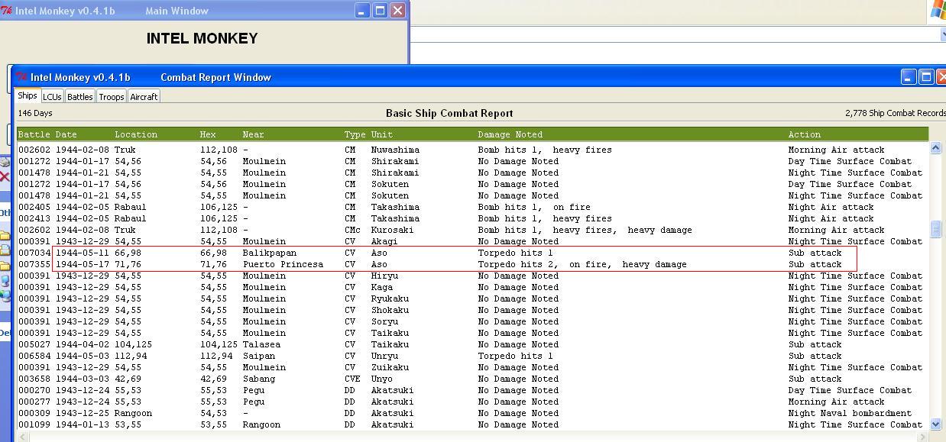Switch to the Ships tab
Viewport: 946px width, 442px height.
click(28, 96)
